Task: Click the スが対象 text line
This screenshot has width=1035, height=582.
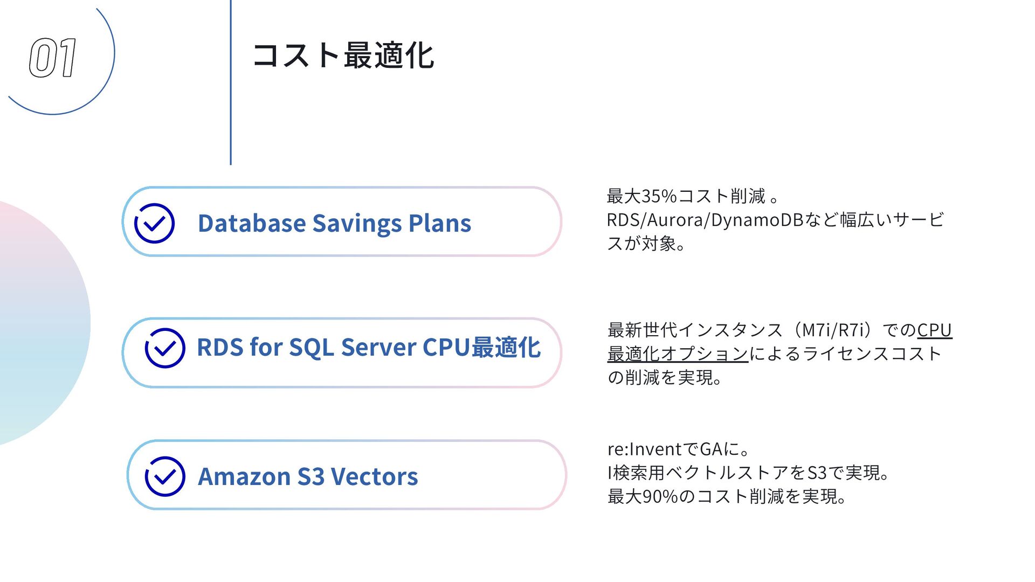Action: (646, 244)
